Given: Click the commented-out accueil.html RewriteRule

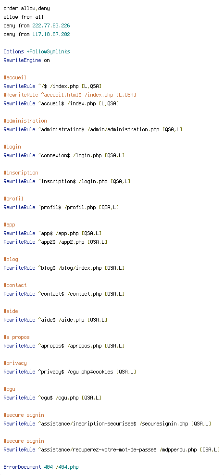Looking at the screenshot, I should click(70, 95).
